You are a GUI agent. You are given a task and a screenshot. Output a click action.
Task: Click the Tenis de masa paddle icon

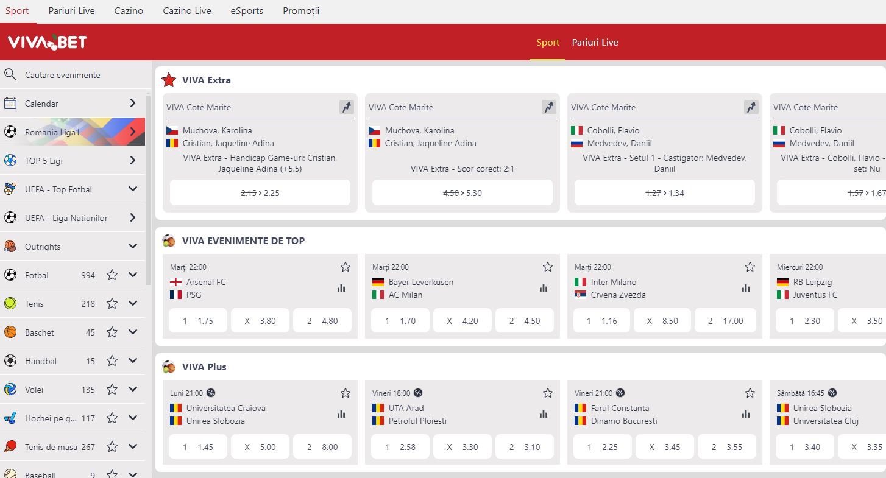pos(10,447)
